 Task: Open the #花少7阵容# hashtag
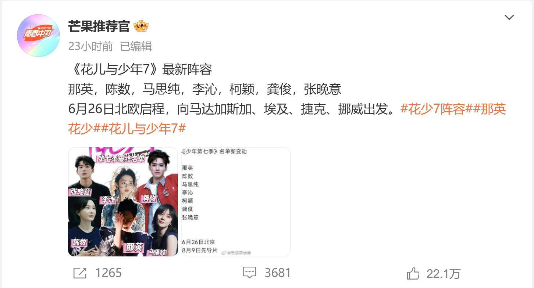[x=432, y=109]
